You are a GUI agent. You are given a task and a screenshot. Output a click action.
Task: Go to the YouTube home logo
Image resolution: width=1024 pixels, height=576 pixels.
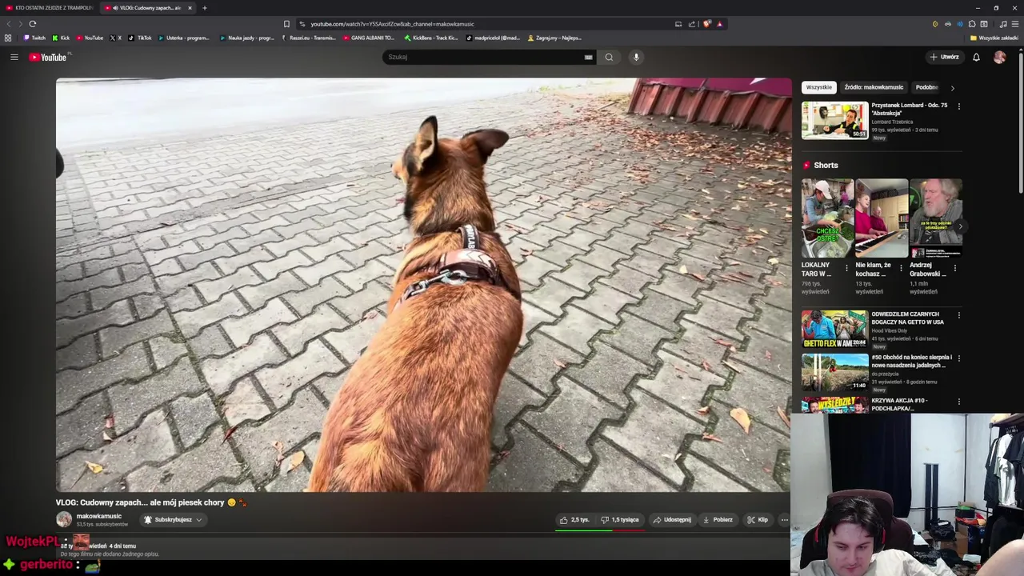(50, 57)
